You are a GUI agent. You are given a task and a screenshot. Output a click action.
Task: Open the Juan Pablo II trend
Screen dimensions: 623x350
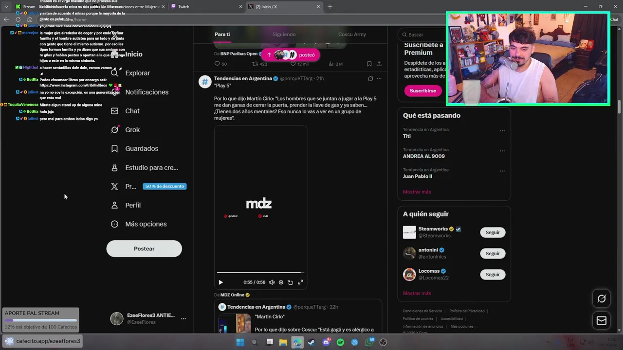pos(417,176)
